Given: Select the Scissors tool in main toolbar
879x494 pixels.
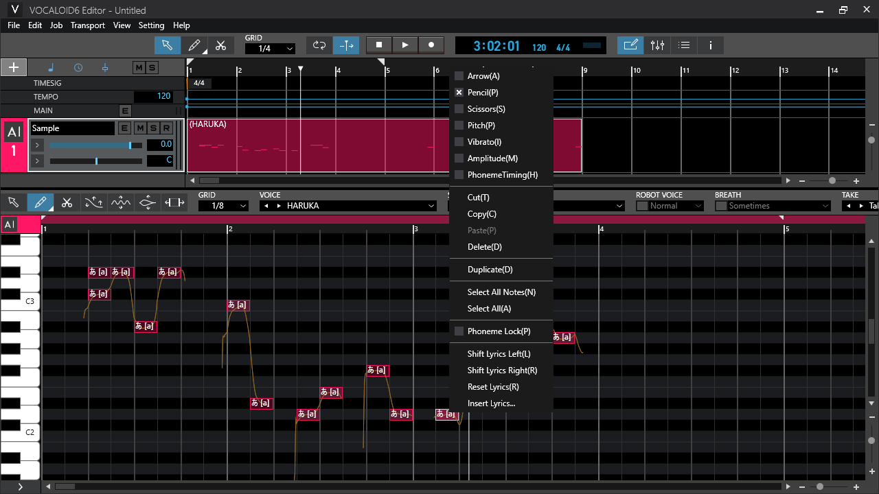Looking at the screenshot, I should (220, 45).
